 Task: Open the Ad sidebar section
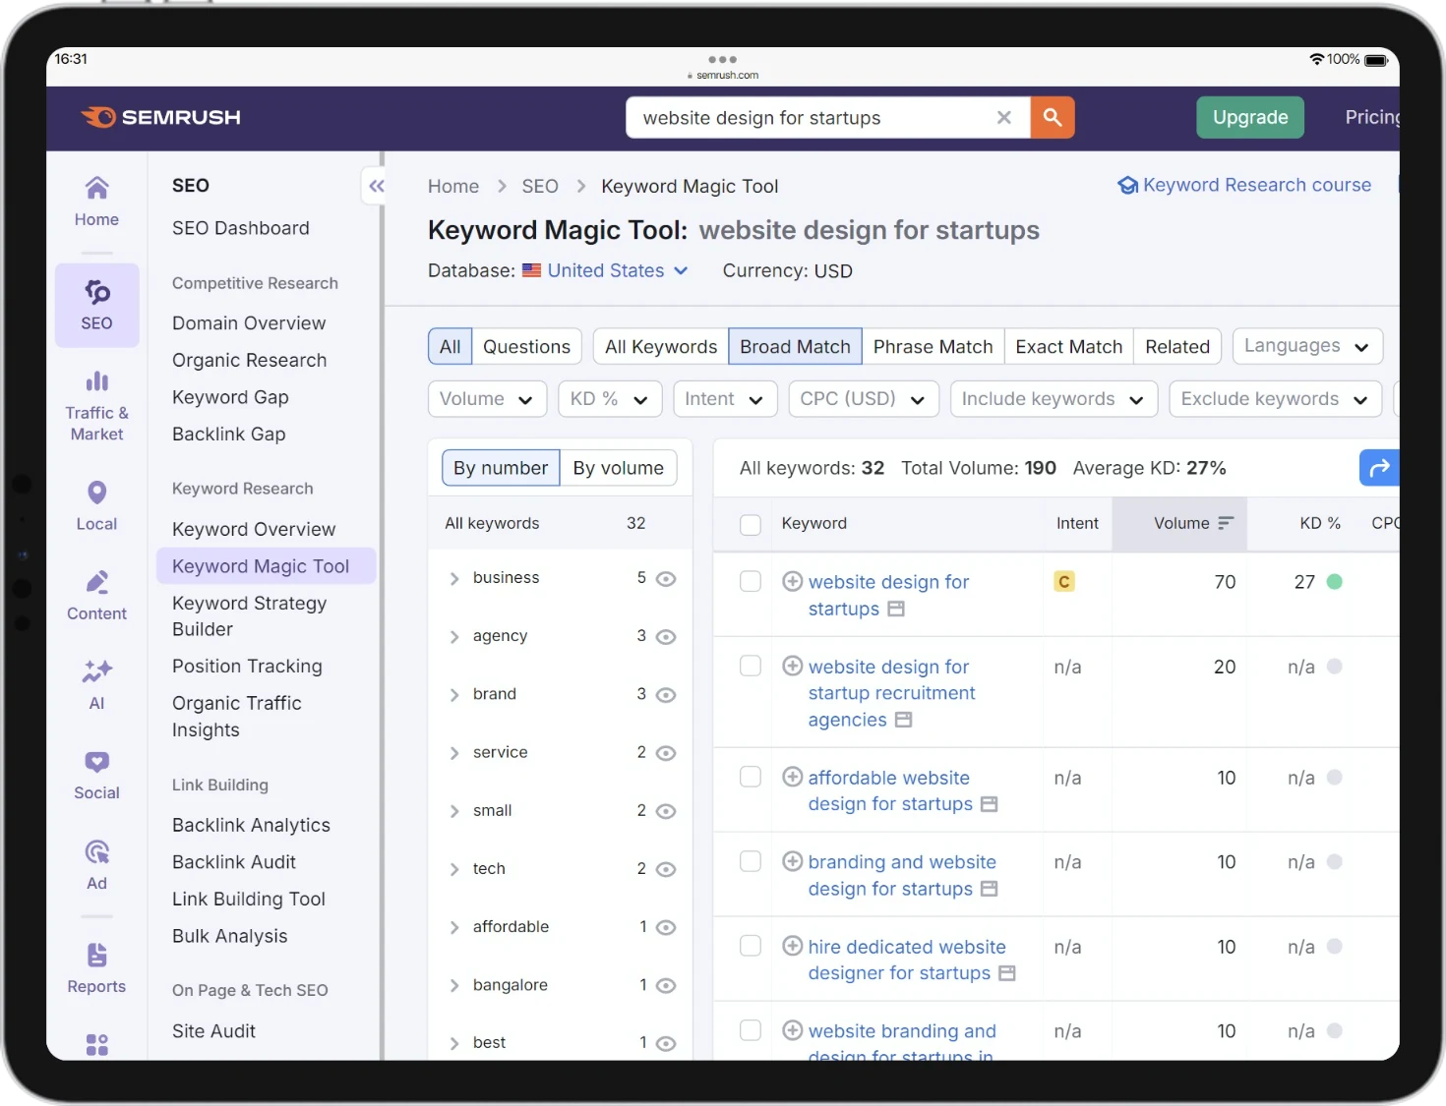96,864
